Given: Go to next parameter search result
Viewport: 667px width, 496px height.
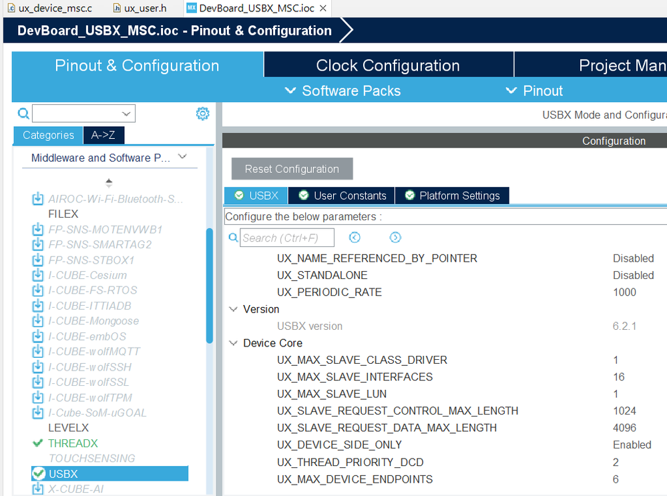Looking at the screenshot, I should coord(395,238).
